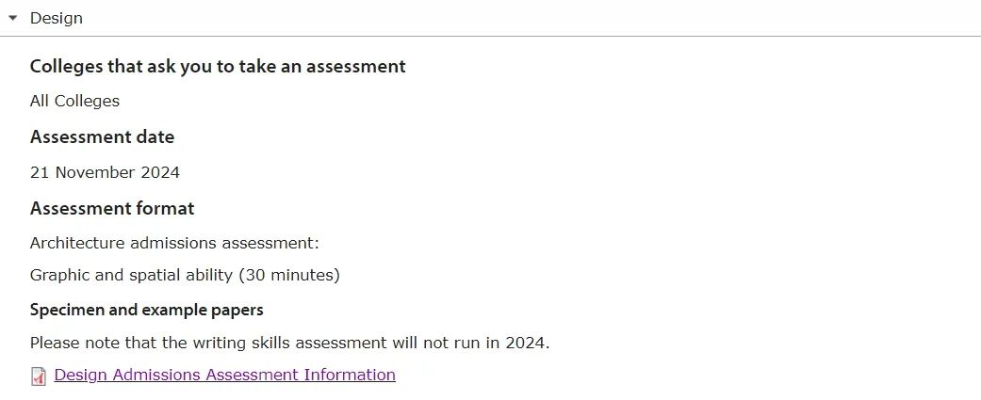The width and height of the screenshot is (981, 400).
Task: Click 'will not run in 2024' text
Action: click(471, 344)
